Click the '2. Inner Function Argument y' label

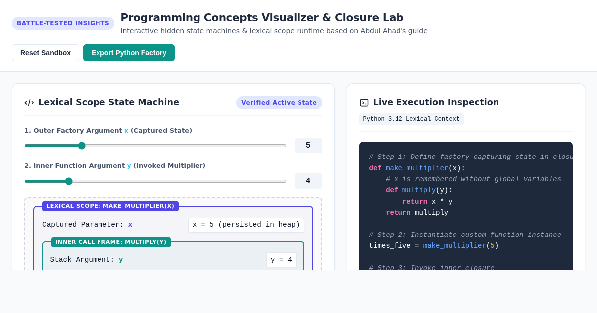[115, 166]
